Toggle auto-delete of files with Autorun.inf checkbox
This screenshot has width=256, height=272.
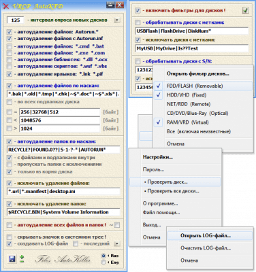pyautogui.click(x=10, y=39)
